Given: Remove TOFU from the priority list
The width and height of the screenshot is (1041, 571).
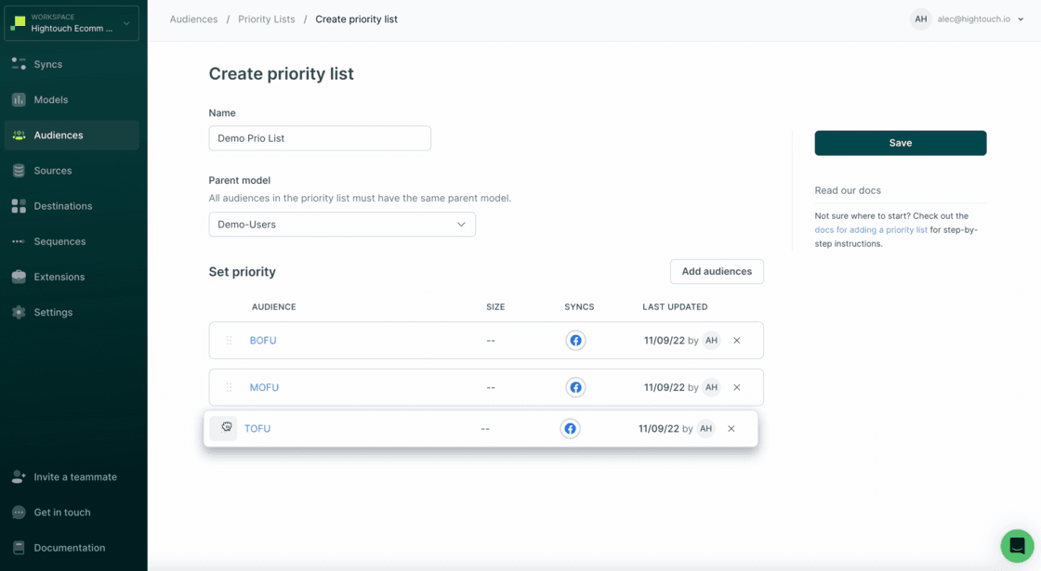Looking at the screenshot, I should 731,428.
